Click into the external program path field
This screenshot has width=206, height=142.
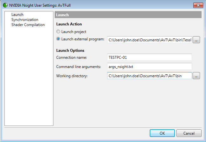pyautogui.click(x=149, y=40)
